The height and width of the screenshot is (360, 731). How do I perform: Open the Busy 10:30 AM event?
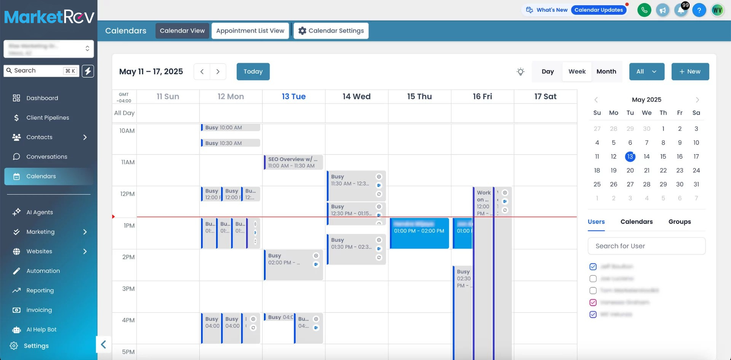point(231,143)
